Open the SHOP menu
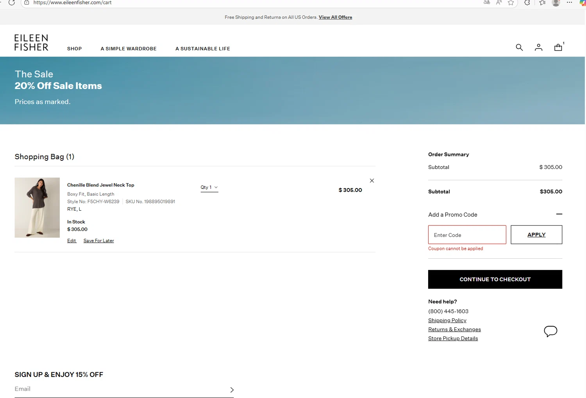586x398 pixels. coord(74,49)
